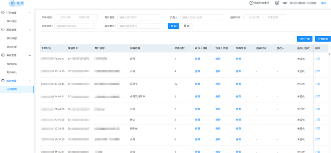Open 会议纪要 in the sidebar
The height and width of the screenshot is (153, 331).
click(12, 47)
